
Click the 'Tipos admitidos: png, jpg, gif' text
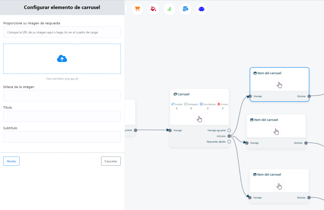coord(62,79)
